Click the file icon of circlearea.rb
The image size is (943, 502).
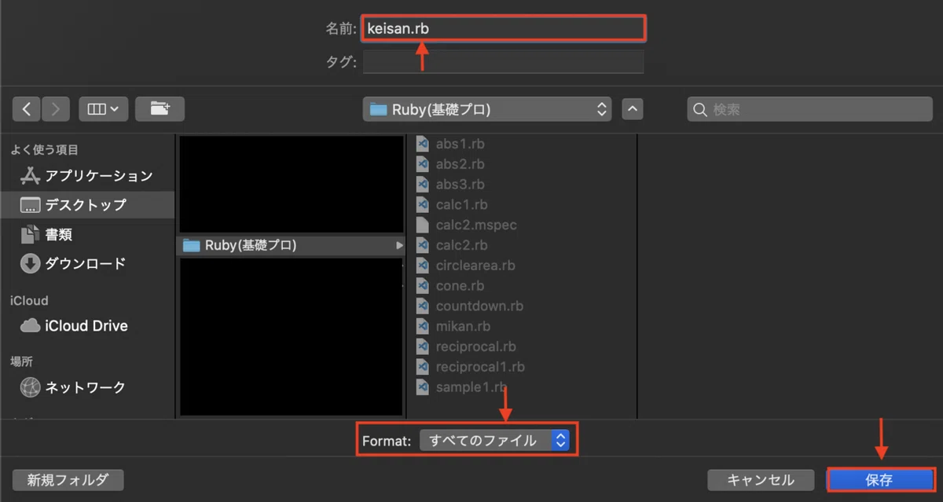point(421,266)
